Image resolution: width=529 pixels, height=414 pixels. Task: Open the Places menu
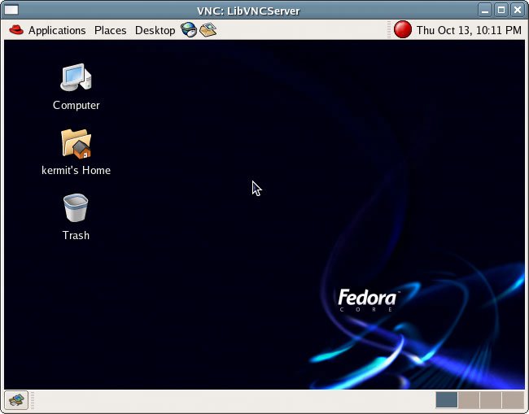tap(110, 30)
